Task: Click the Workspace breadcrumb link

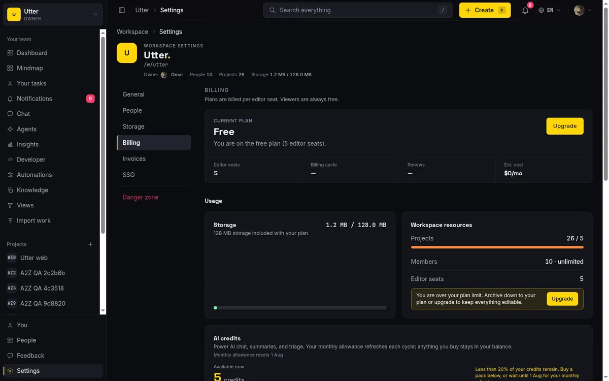Action: pyautogui.click(x=132, y=31)
